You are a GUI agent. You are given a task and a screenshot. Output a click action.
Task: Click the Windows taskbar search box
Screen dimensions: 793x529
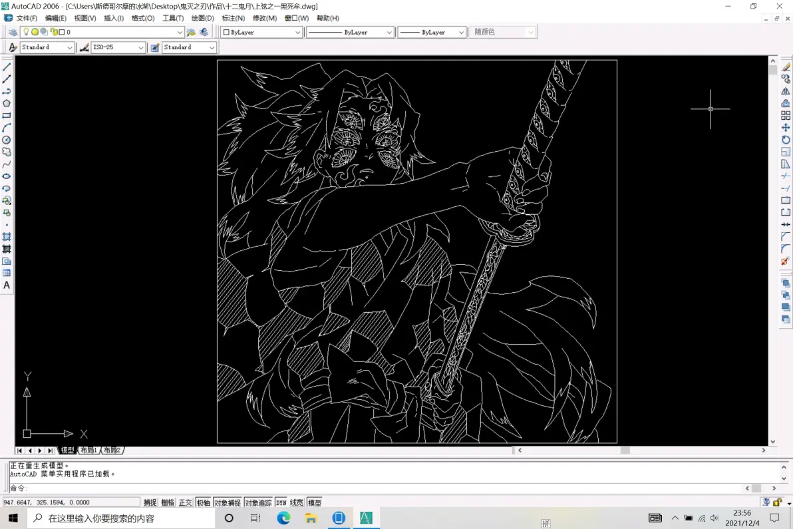click(121, 518)
